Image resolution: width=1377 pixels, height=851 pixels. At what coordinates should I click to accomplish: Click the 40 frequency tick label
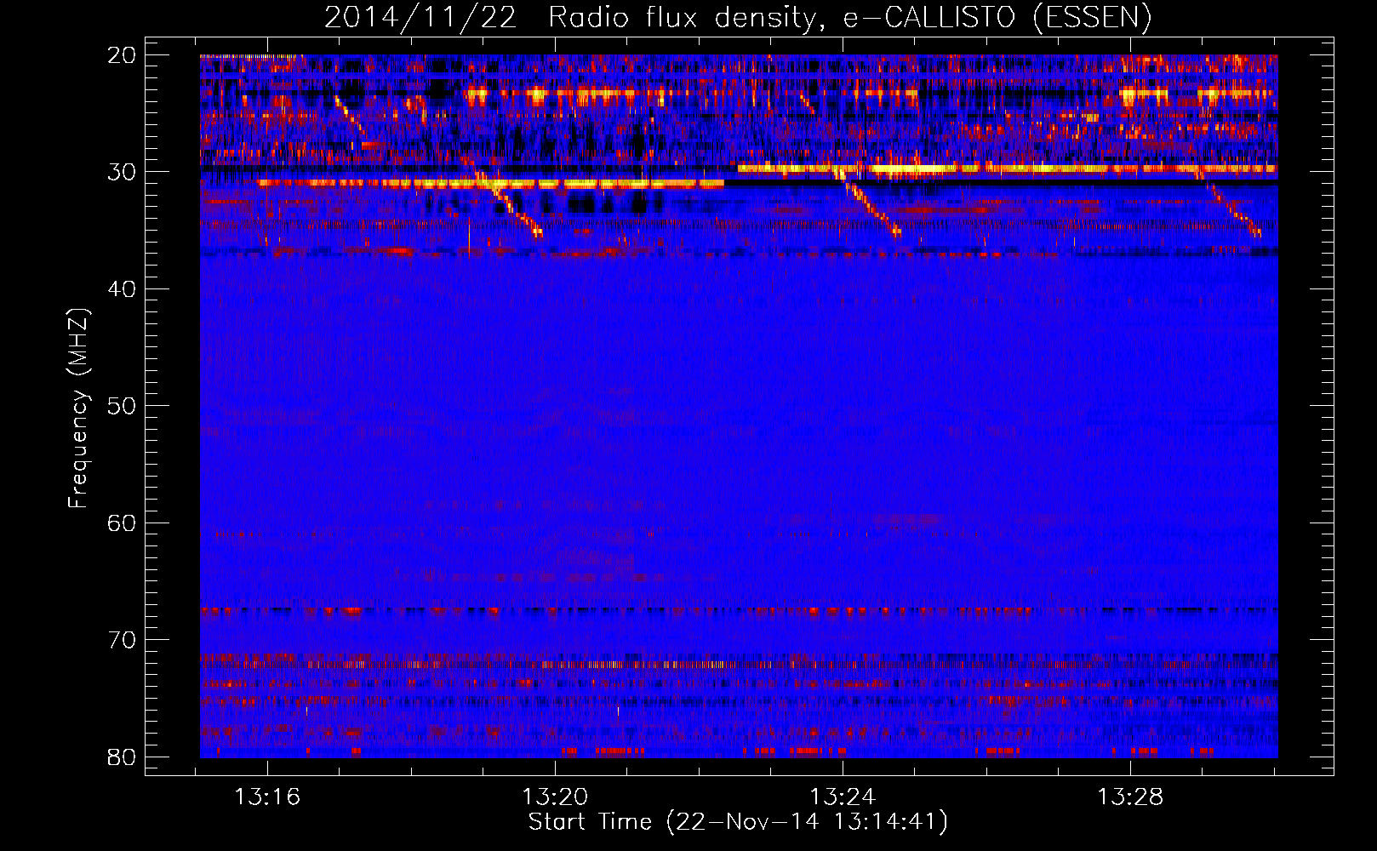pyautogui.click(x=122, y=289)
